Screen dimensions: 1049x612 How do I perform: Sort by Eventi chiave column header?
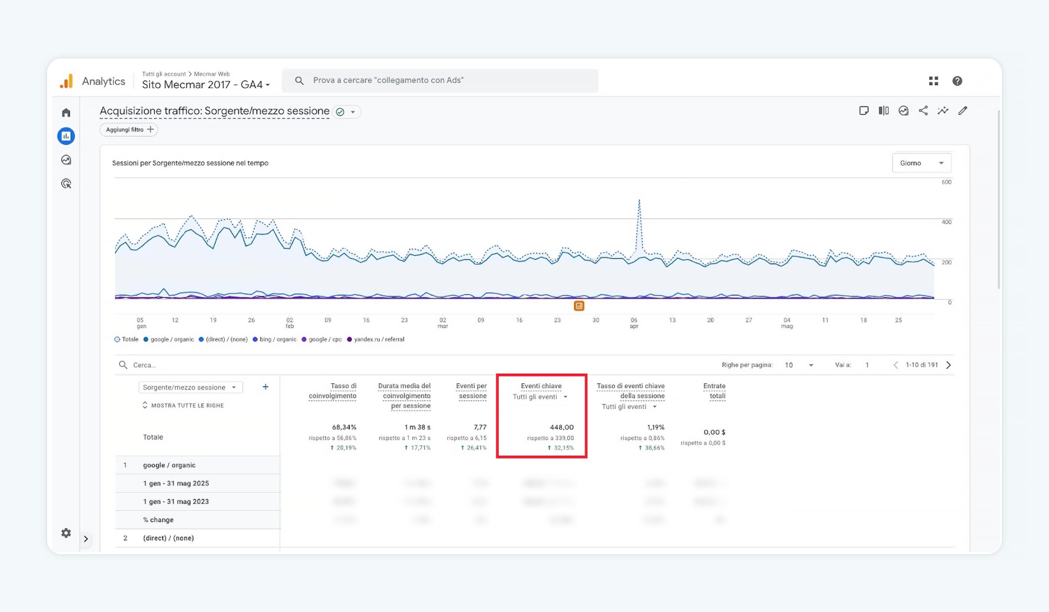[541, 386]
